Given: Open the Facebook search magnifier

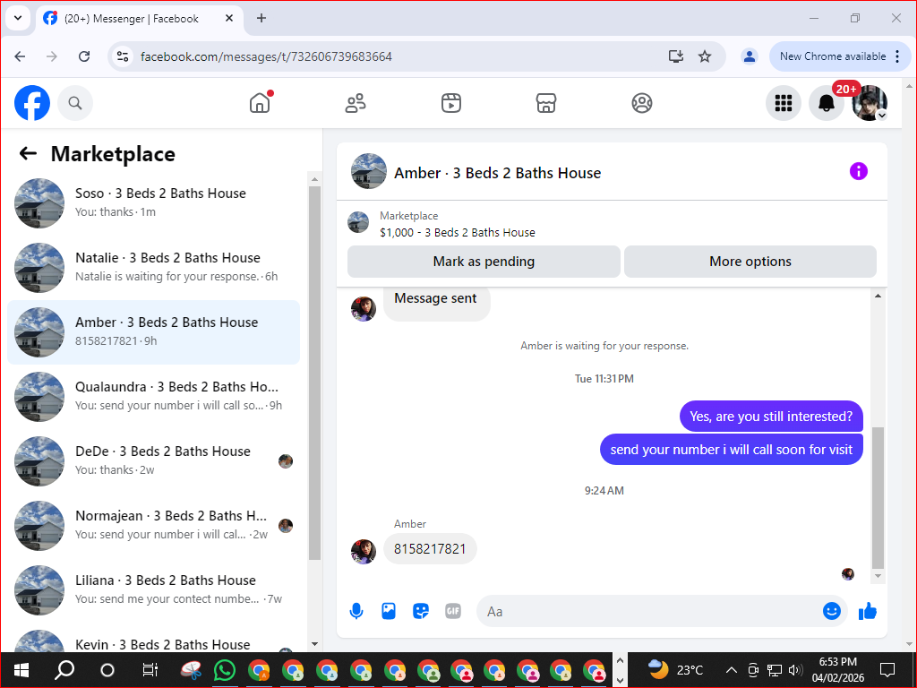Looking at the screenshot, I should point(75,103).
